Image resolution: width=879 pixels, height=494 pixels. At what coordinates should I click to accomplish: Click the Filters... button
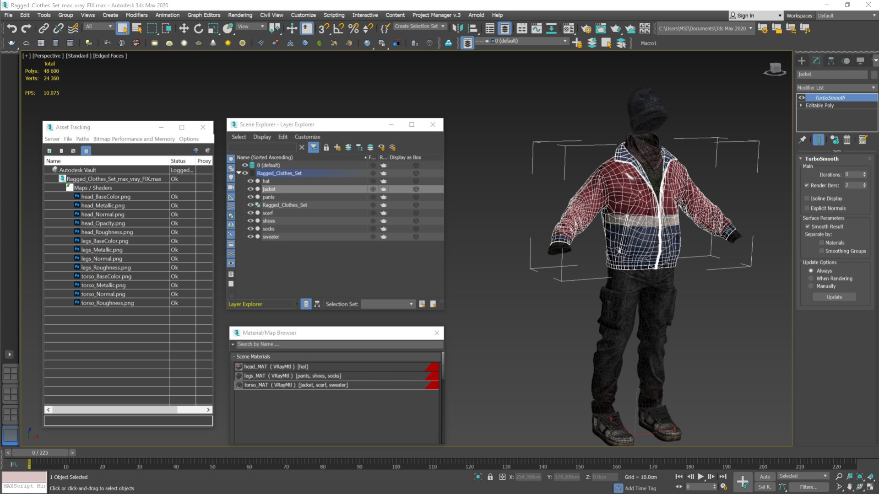tap(808, 487)
